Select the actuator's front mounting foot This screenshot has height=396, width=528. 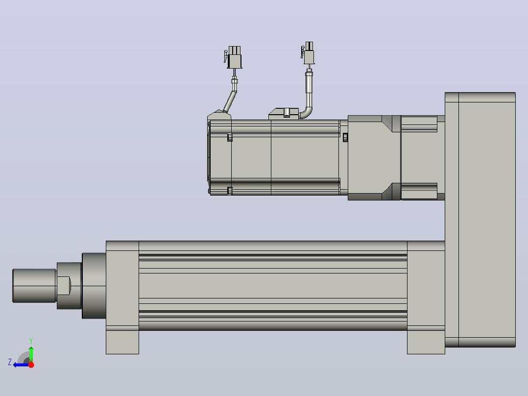coord(122,342)
